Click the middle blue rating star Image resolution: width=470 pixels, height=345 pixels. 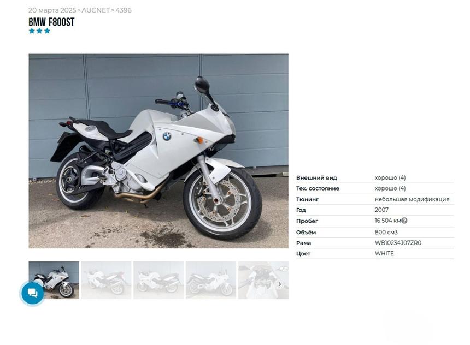click(x=39, y=31)
